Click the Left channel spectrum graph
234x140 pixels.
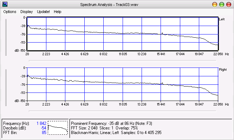click(123, 34)
